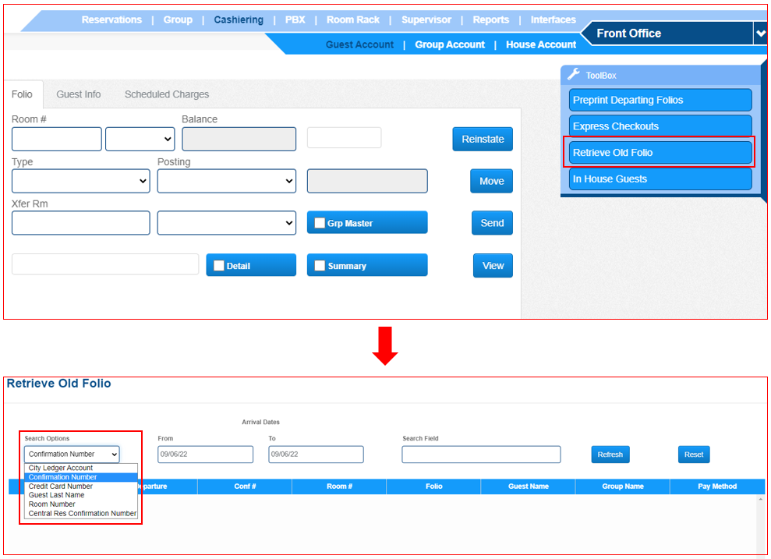This screenshot has width=771, height=559.
Task: Open the Scheduled Charges tab
Action: (x=167, y=94)
